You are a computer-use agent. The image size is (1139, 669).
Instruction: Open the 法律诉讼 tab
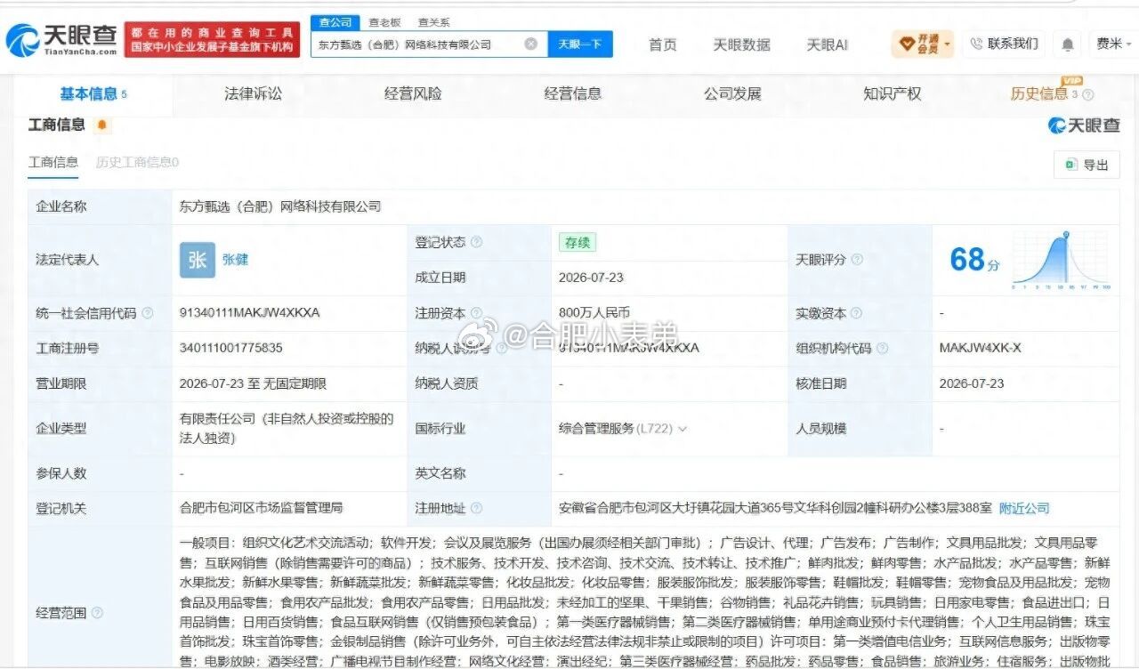[253, 93]
